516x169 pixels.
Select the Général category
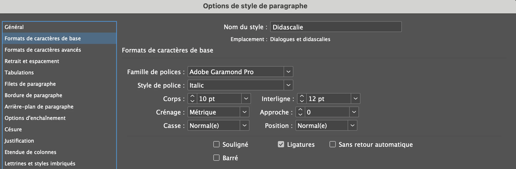pyautogui.click(x=14, y=27)
